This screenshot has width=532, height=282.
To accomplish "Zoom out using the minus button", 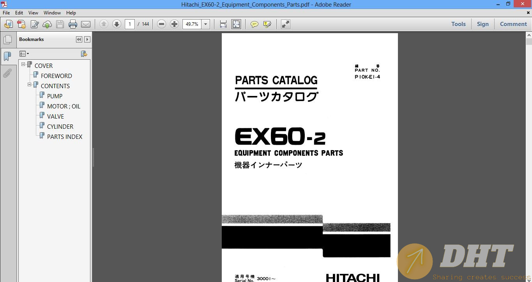I will (x=161, y=24).
